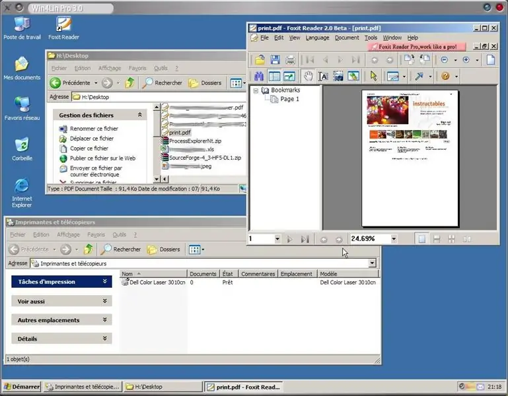Activate the Snapshot camera tool

tap(338, 77)
